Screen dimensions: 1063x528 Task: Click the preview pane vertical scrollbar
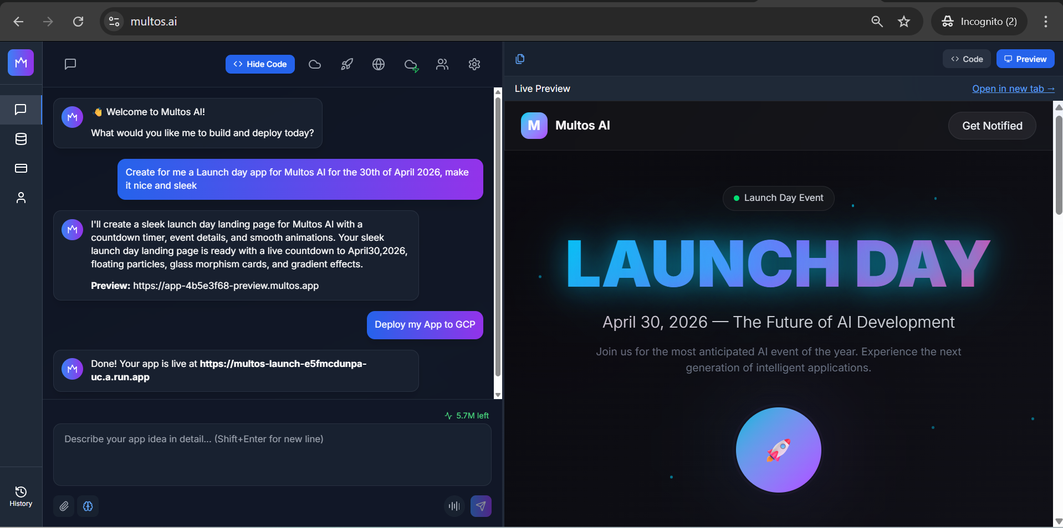pyautogui.click(x=1059, y=165)
